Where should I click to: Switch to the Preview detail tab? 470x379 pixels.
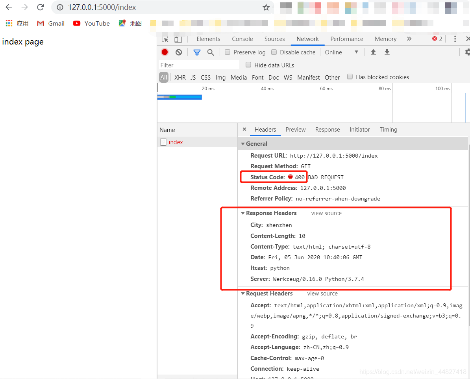point(296,129)
